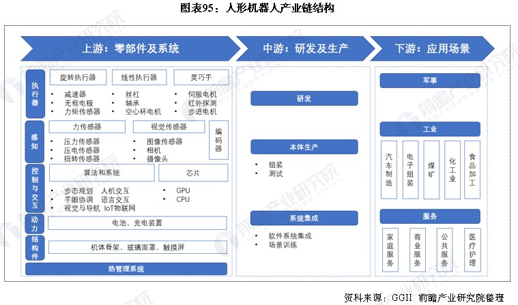Select the 汽车制造 vertical box
The height and width of the screenshot is (305, 518).
[x=389, y=170]
